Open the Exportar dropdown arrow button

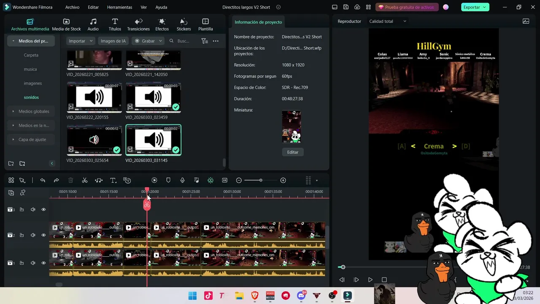coord(485,7)
